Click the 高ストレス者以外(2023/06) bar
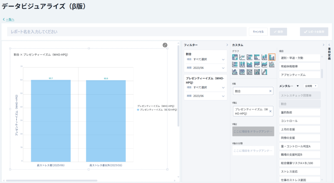Screen dimensions: 334x183 pos(106,121)
